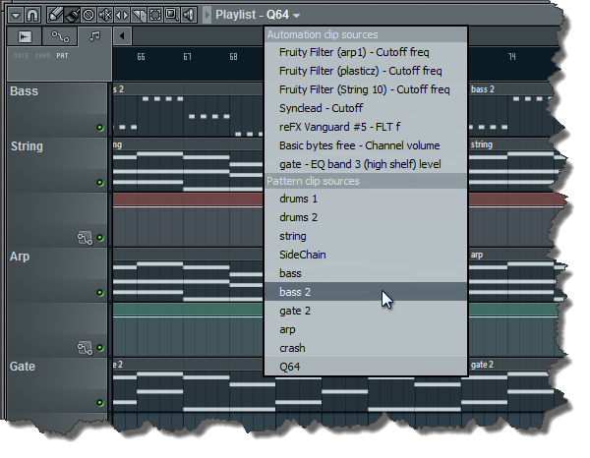
Task: Open the playlist options menu arrow
Action: (x=17, y=15)
